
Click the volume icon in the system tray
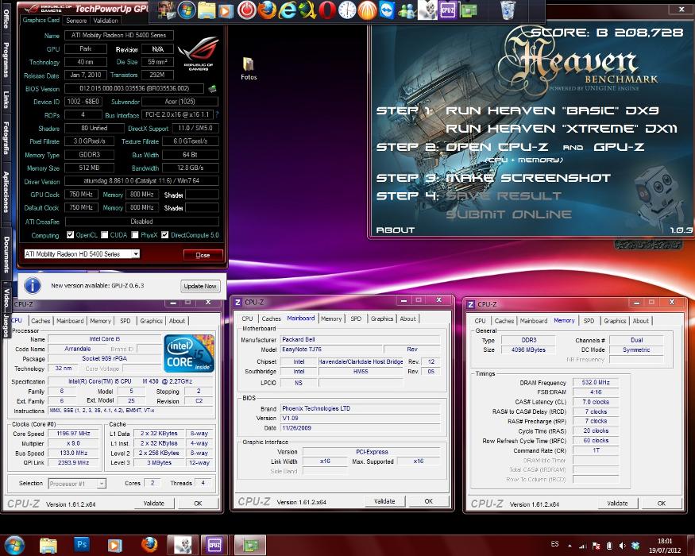[622, 546]
